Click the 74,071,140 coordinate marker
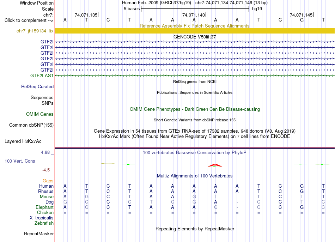Image resolution: width=335 pixels, height=242 pixels. 194,15
